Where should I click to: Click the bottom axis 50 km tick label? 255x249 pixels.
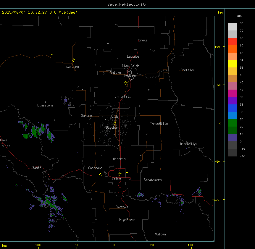coord(152,245)
